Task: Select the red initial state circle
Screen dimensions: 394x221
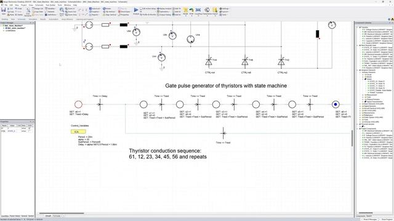Action: click(x=78, y=104)
